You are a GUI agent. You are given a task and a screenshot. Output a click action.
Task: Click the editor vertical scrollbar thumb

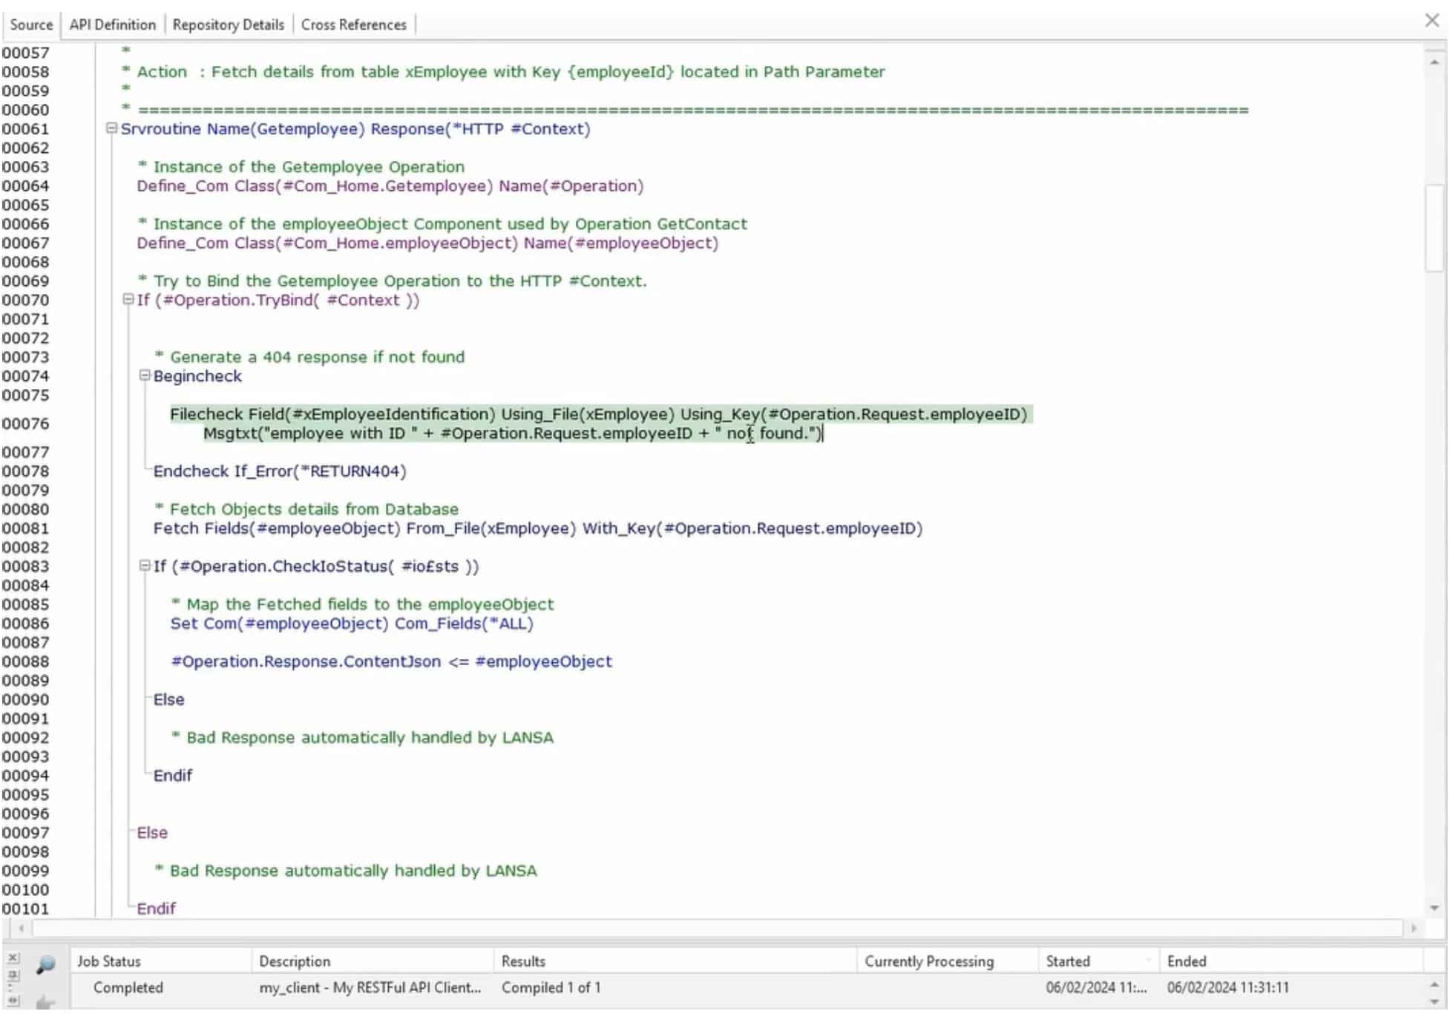click(x=1434, y=228)
